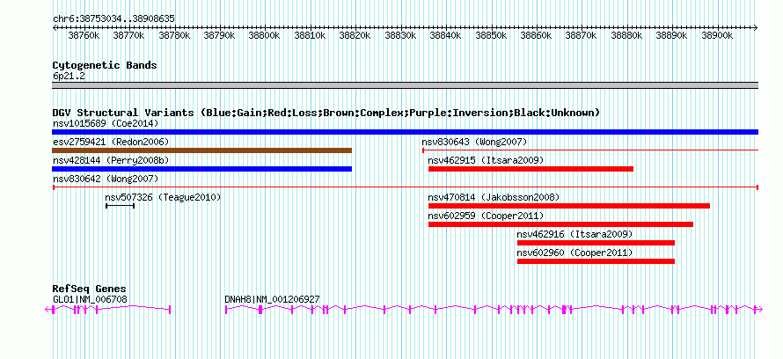The height and width of the screenshot is (359, 783).
Task: Open the nsv830642 (Wong2007) label
Action: click(106, 179)
